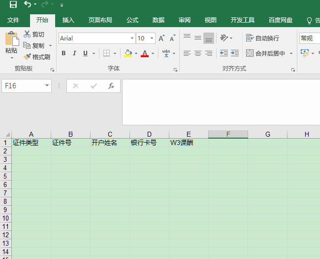
Task: Open the 剪贴板 dialog launcher
Action: pos(53,70)
